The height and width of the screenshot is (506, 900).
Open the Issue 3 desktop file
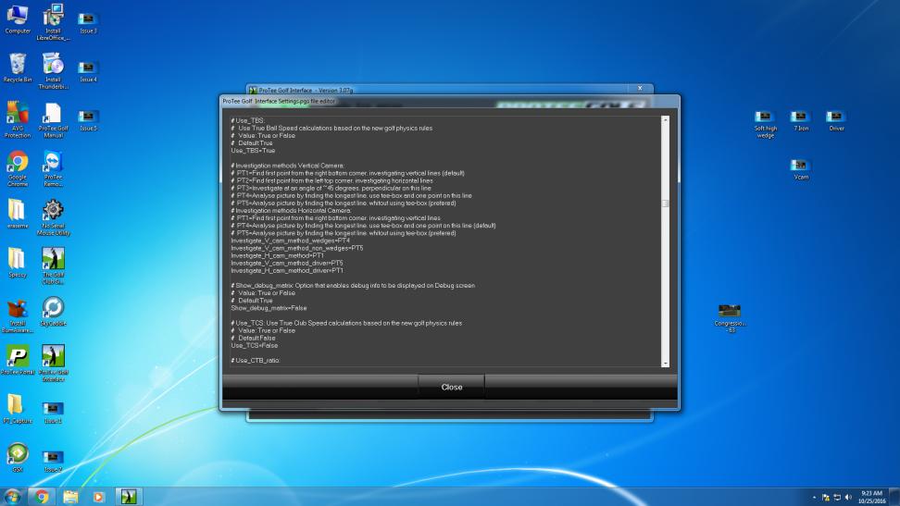[88, 23]
